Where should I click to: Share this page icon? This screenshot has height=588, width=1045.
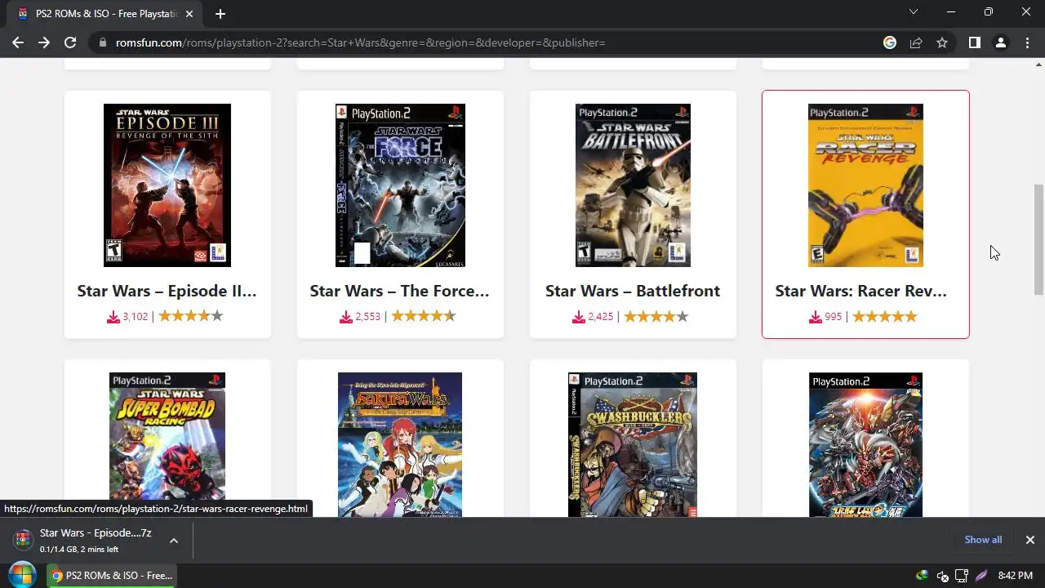(x=916, y=42)
